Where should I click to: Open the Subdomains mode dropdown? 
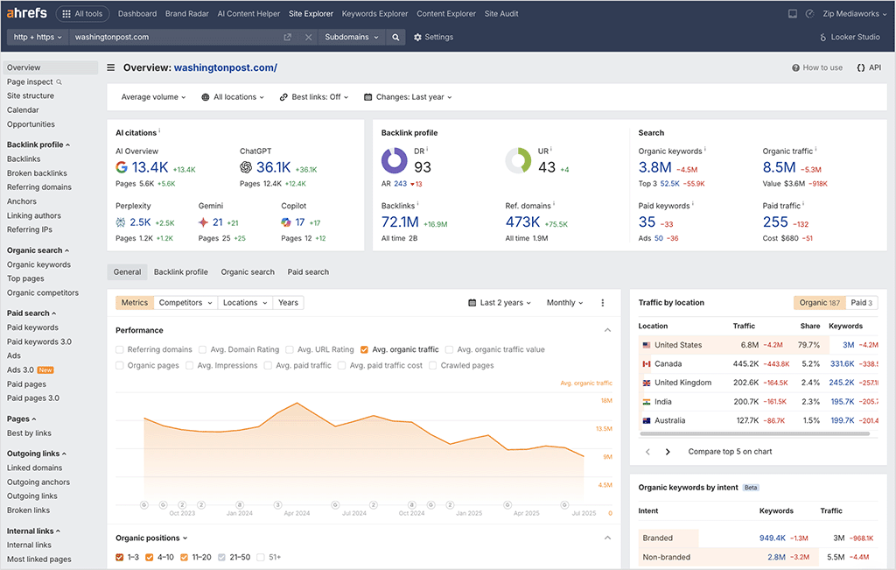tap(352, 37)
